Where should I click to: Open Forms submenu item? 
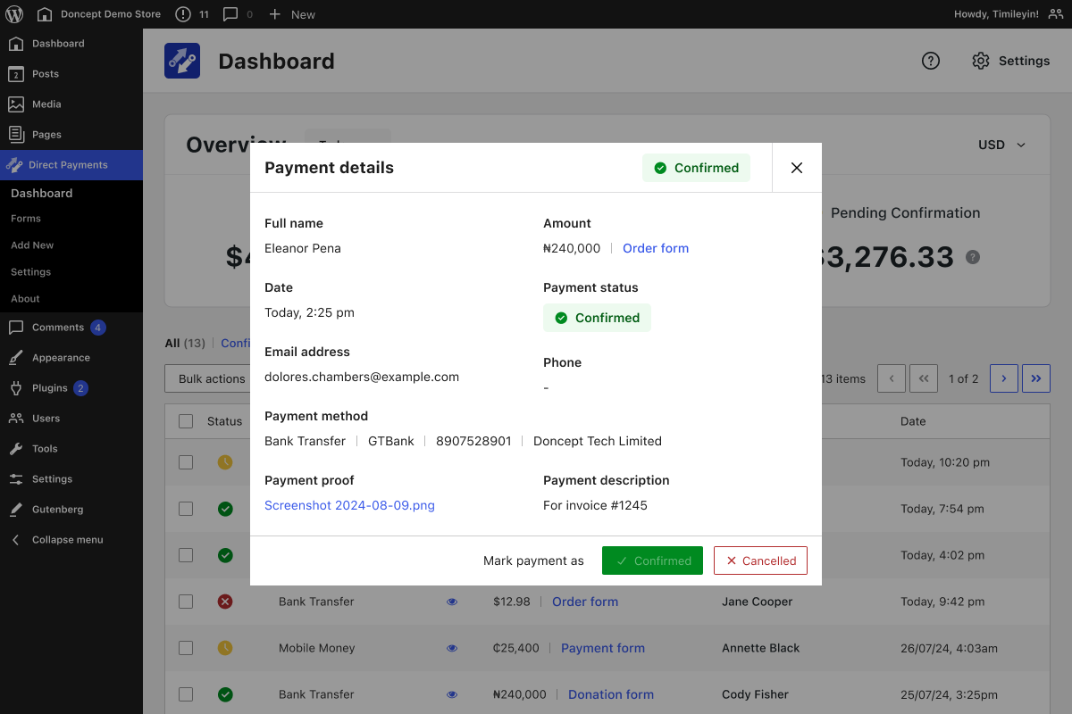[26, 219]
